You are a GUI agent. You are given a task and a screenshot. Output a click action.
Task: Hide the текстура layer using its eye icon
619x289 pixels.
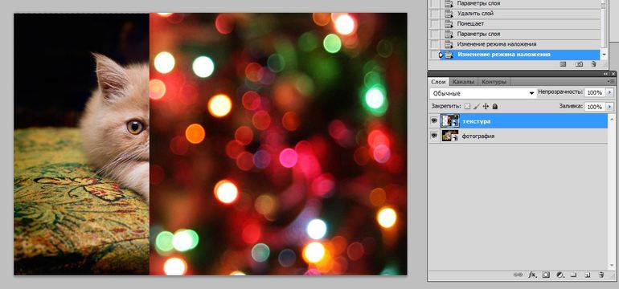pyautogui.click(x=434, y=121)
